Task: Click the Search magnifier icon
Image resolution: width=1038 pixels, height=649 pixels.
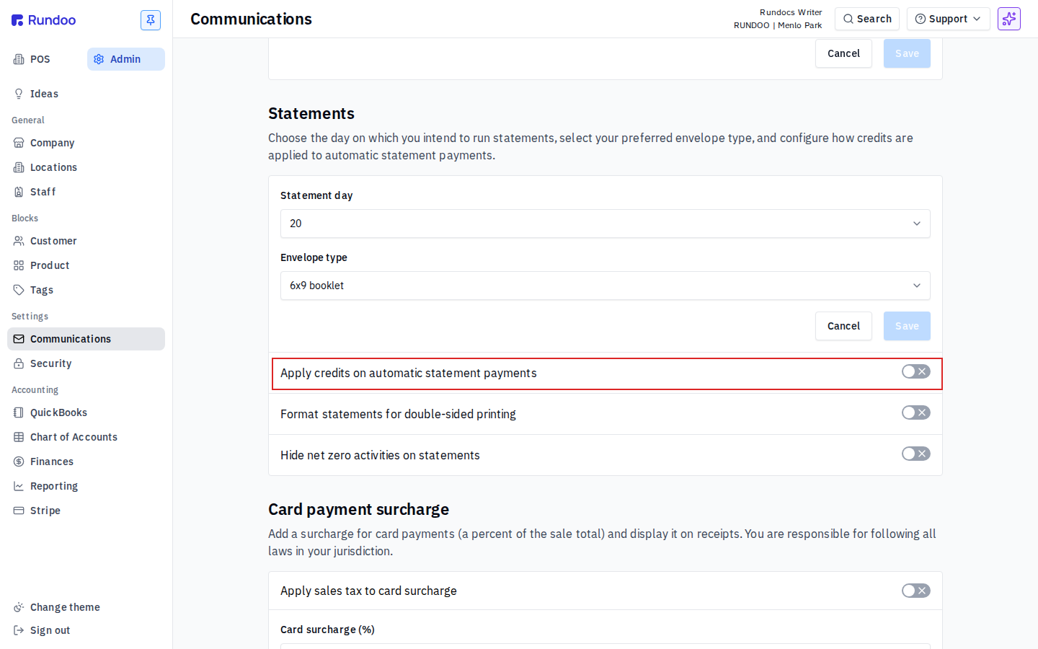Action: (x=848, y=19)
